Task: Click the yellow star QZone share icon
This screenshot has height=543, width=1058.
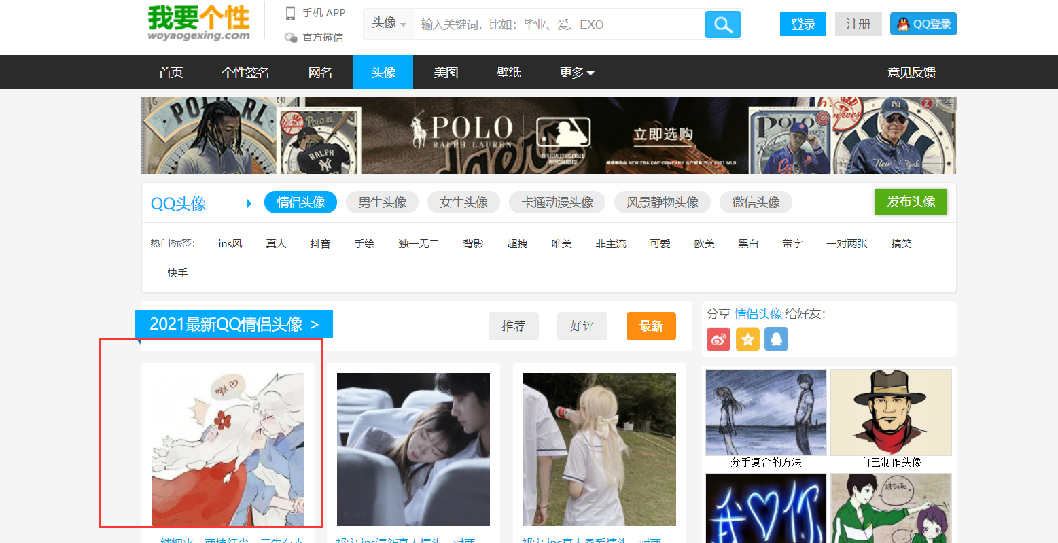Action: click(x=747, y=339)
